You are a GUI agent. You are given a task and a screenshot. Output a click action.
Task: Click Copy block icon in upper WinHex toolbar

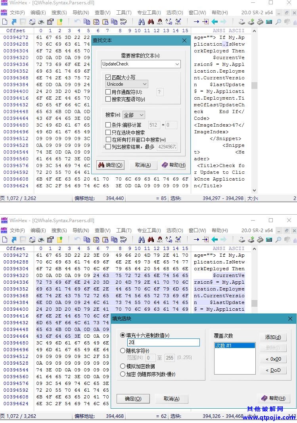[87, 21]
